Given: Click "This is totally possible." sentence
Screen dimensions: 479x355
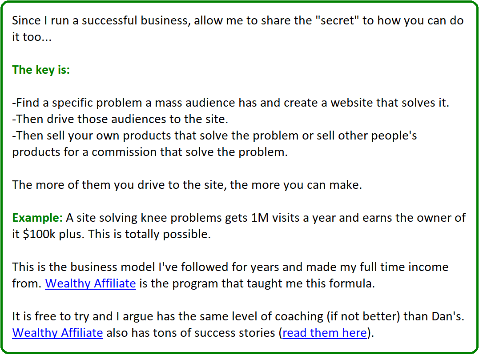Looking at the screenshot, I should click(149, 235).
